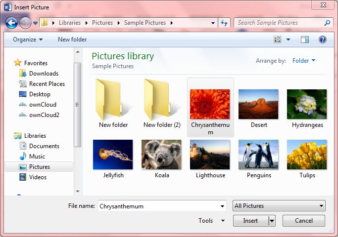Open the Organize menu
Image resolution: width=338 pixels, height=237 pixels.
click(x=28, y=39)
